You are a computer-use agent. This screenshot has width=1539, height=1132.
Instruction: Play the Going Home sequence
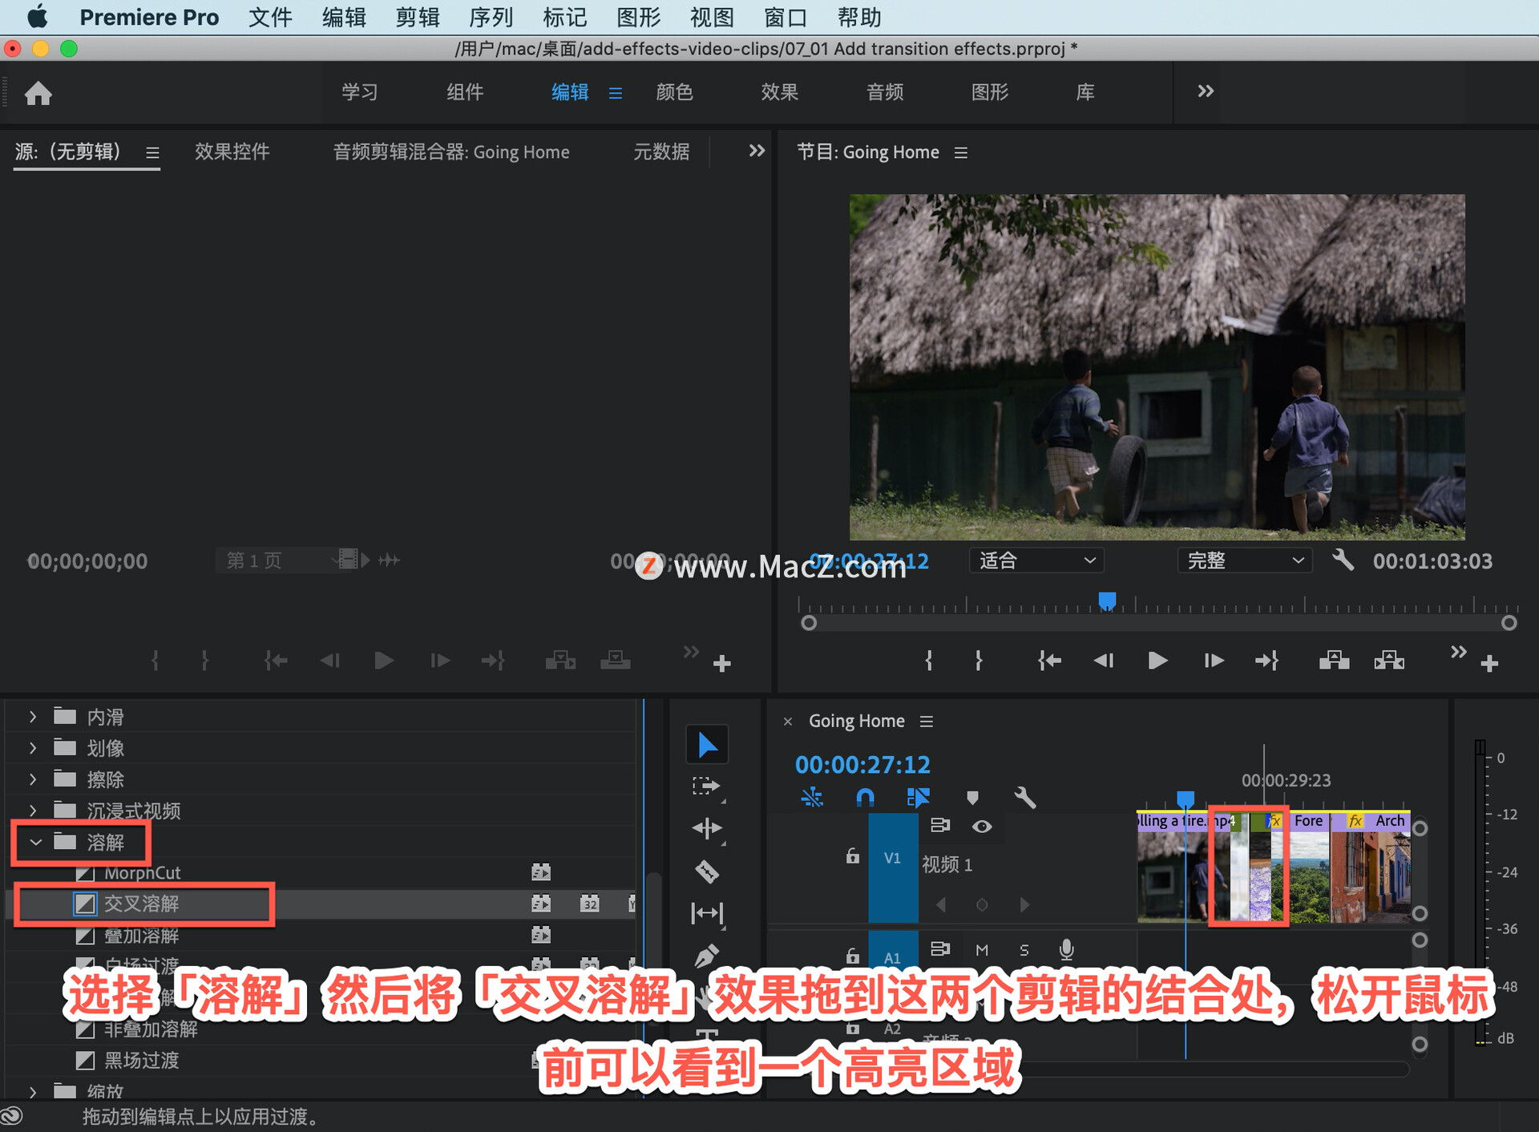pos(1157,661)
